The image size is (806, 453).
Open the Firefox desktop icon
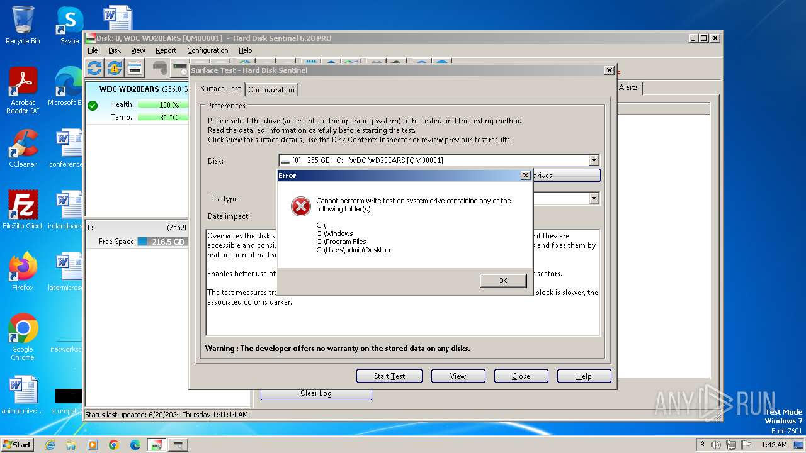click(23, 272)
